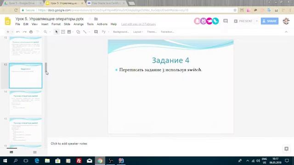The width and height of the screenshot is (294, 165).
Task: Insert an image from the toolbar
Action: coord(69,32)
